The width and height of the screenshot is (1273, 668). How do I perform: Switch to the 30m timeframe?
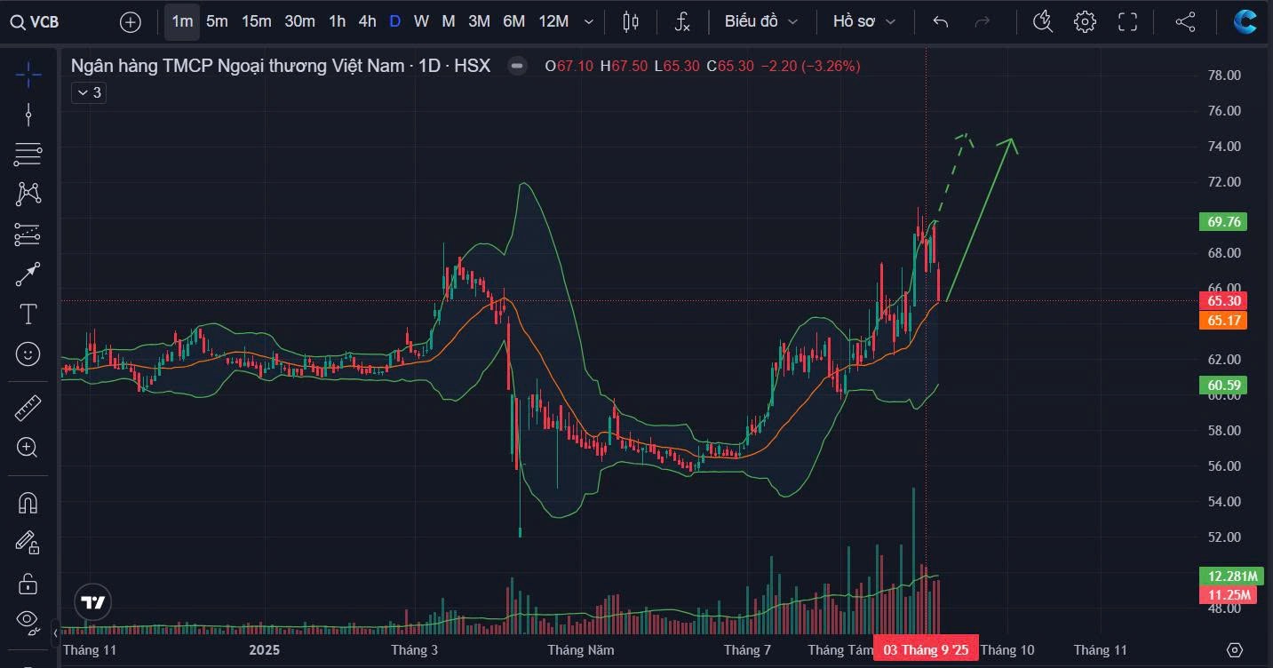click(x=299, y=21)
